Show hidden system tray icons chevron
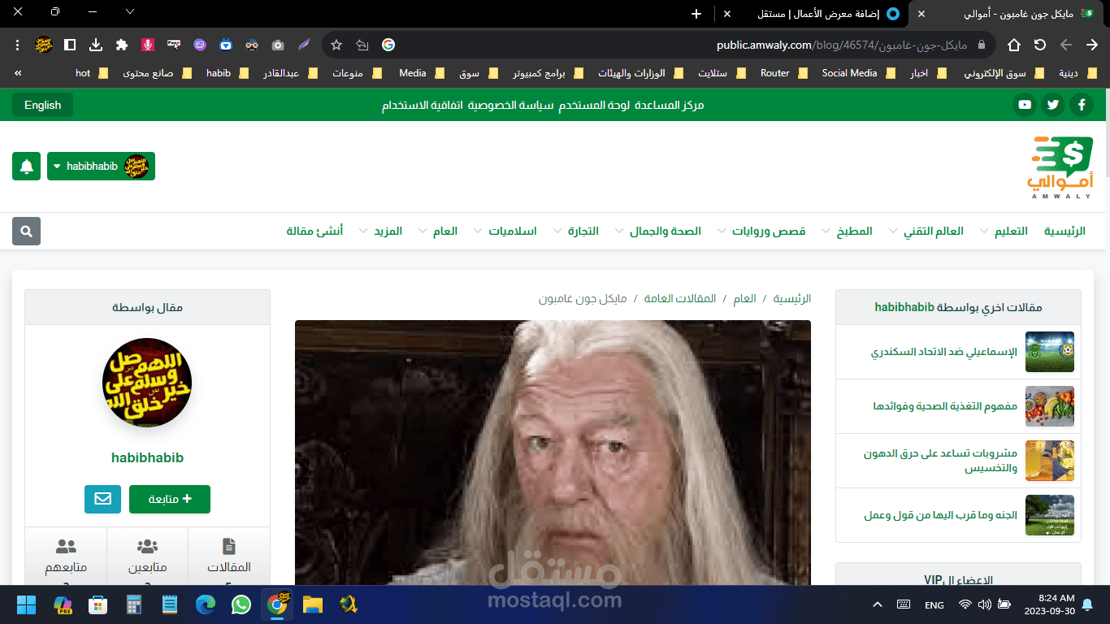This screenshot has width=1110, height=624. 878,604
